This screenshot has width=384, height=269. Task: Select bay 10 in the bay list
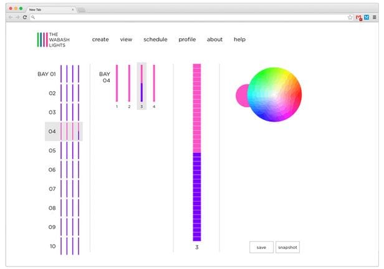pos(64,246)
